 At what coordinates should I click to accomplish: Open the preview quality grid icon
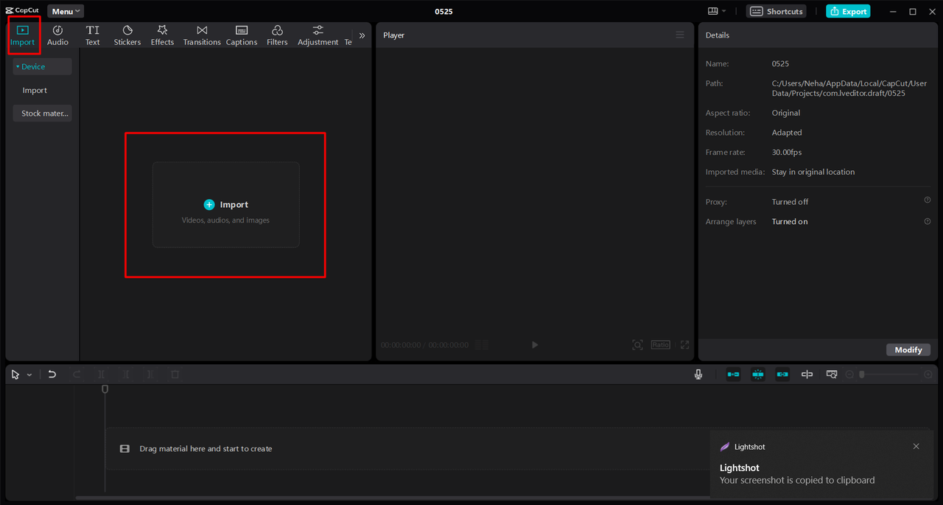(482, 344)
